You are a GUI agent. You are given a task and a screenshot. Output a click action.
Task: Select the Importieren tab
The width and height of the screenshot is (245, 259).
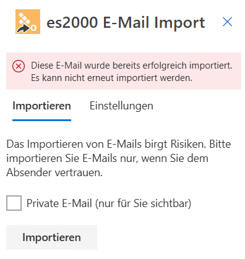[41, 106]
